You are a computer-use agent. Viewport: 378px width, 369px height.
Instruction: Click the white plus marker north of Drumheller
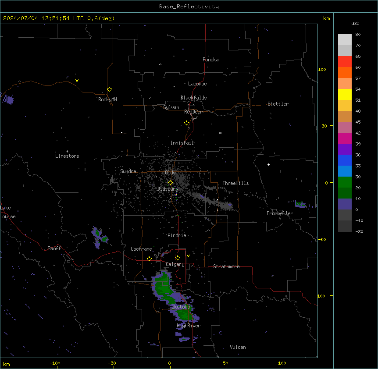tap(268, 164)
